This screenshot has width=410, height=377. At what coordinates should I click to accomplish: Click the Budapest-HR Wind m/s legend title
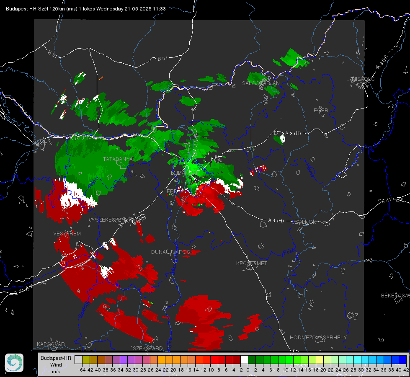56,364
